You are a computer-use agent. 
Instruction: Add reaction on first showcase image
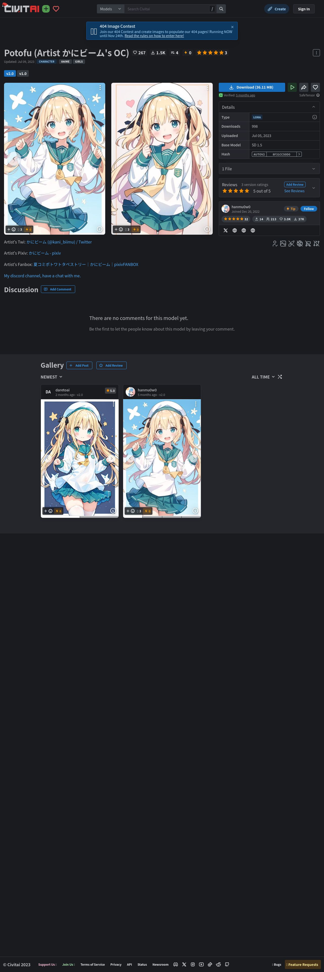click(11, 229)
